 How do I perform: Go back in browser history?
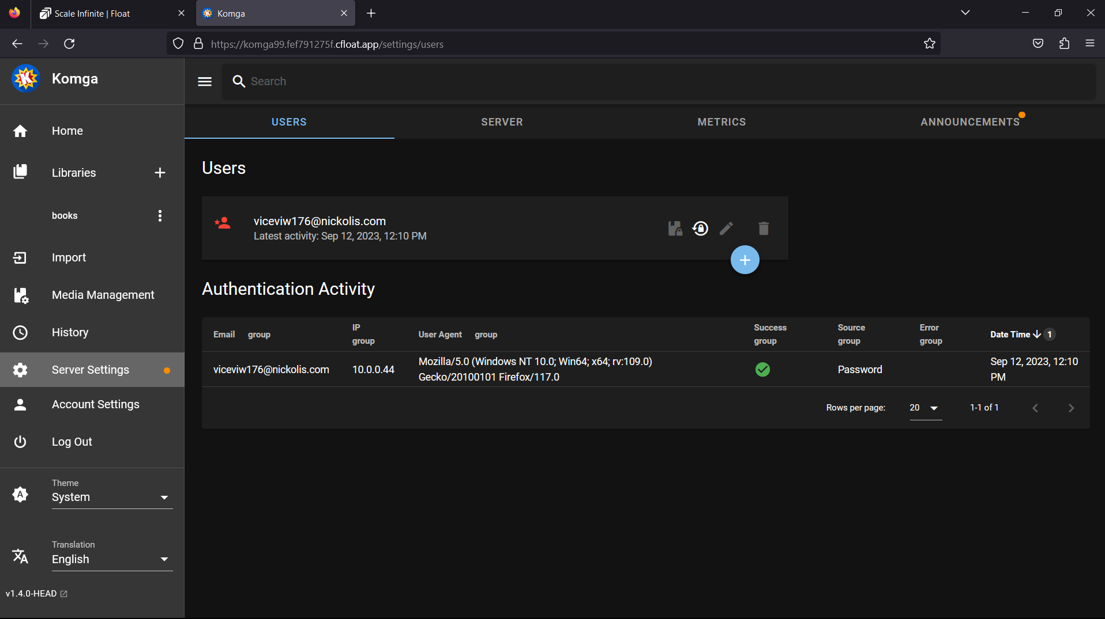click(17, 44)
